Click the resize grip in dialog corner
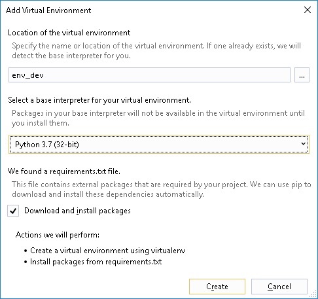The height and width of the screenshot is (299, 318). coord(313,294)
